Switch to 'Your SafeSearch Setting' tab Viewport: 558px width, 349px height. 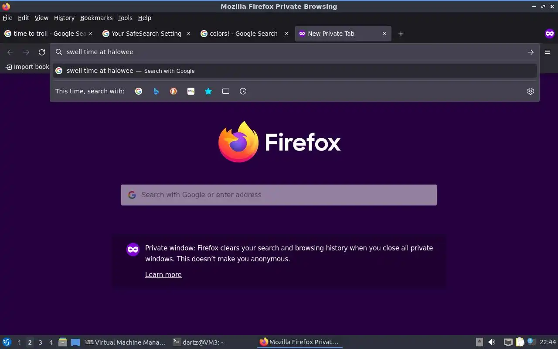tap(146, 34)
